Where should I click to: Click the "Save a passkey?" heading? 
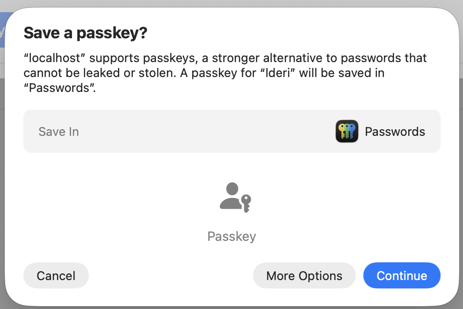(x=85, y=33)
